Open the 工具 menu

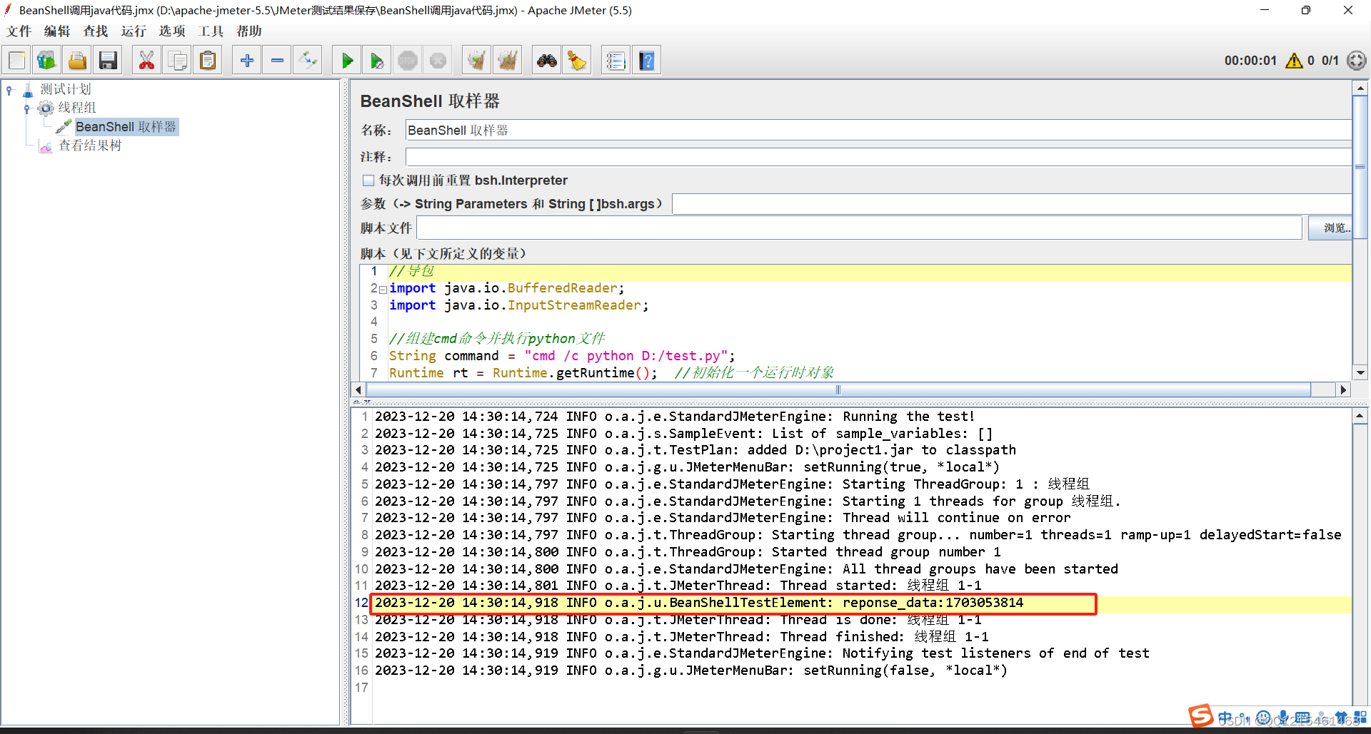pos(211,31)
